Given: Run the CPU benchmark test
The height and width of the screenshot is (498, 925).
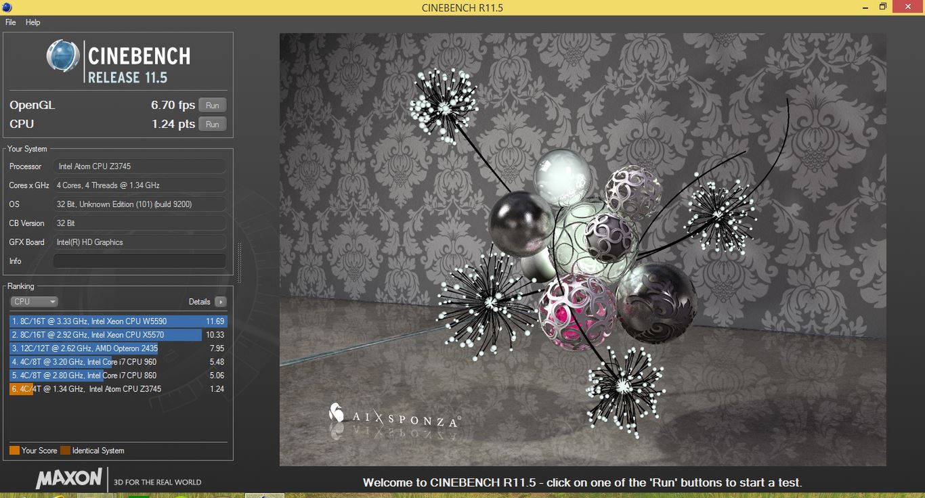Looking at the screenshot, I should pos(213,124).
